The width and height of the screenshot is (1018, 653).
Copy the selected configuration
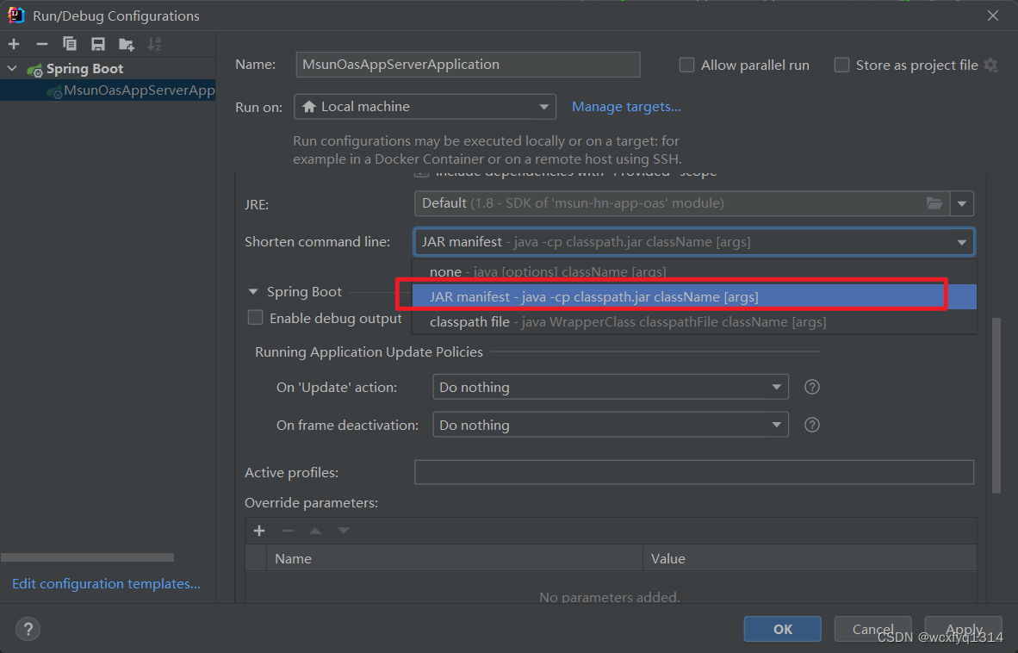click(70, 44)
